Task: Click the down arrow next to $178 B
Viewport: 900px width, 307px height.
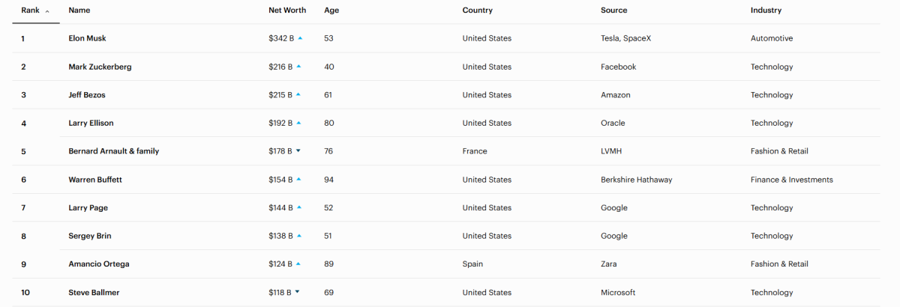Action: coord(298,151)
